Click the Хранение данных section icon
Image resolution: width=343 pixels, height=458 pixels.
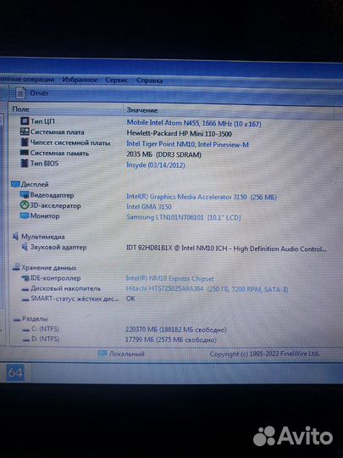click(x=16, y=267)
